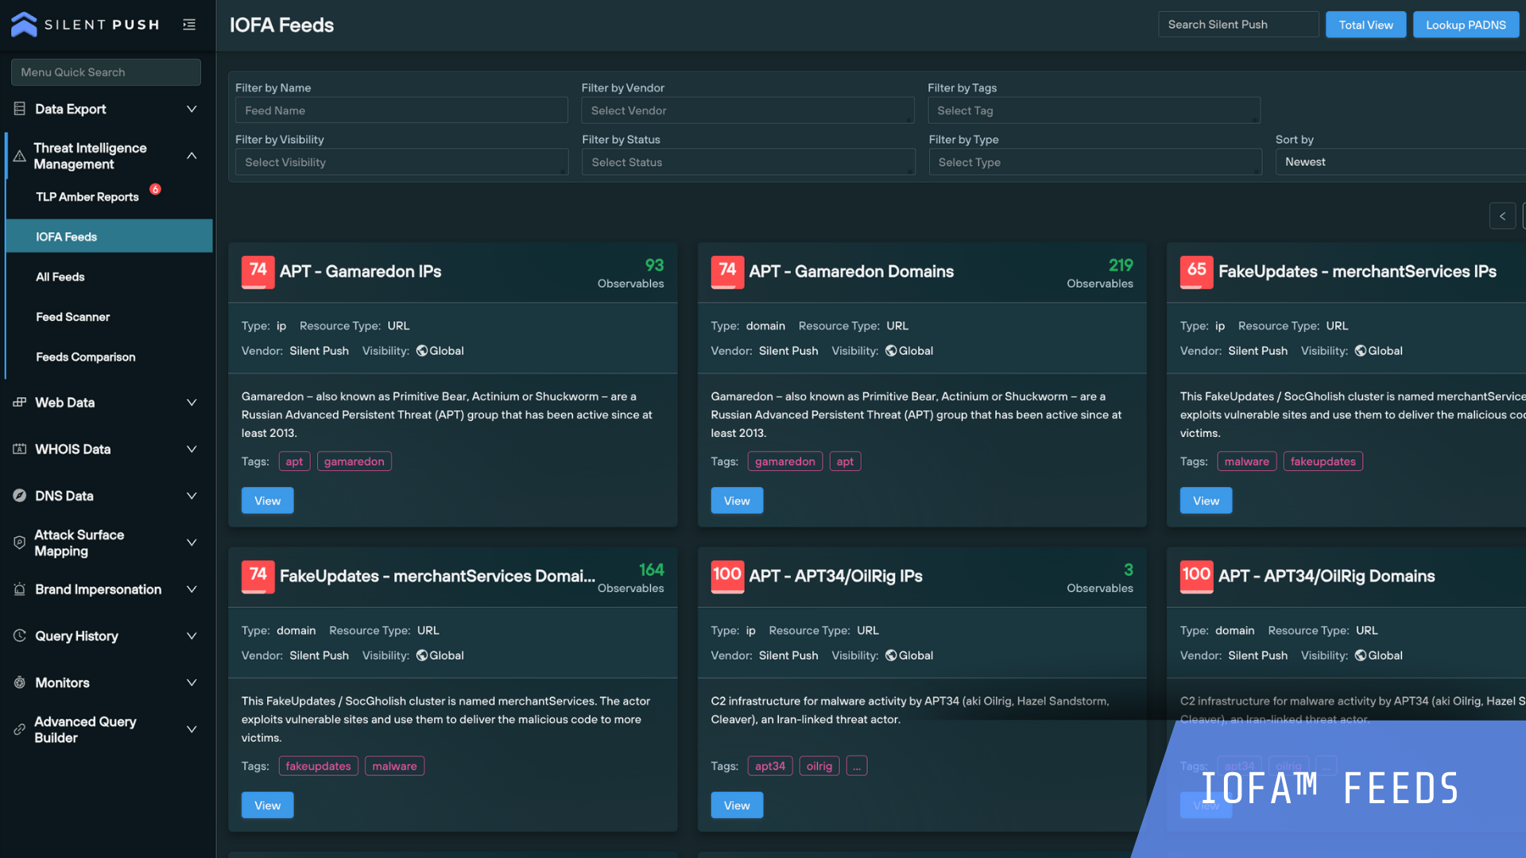Click the oilrig tag on APT34/OilRig IPs
The height and width of the screenshot is (858, 1526).
click(x=819, y=766)
